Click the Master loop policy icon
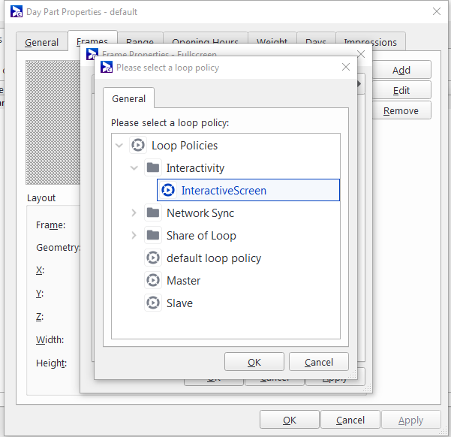 [x=153, y=281]
